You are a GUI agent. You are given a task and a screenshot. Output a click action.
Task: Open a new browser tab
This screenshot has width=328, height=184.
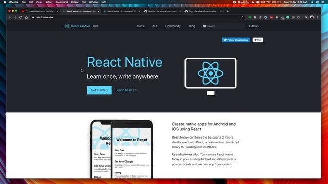[228, 11]
